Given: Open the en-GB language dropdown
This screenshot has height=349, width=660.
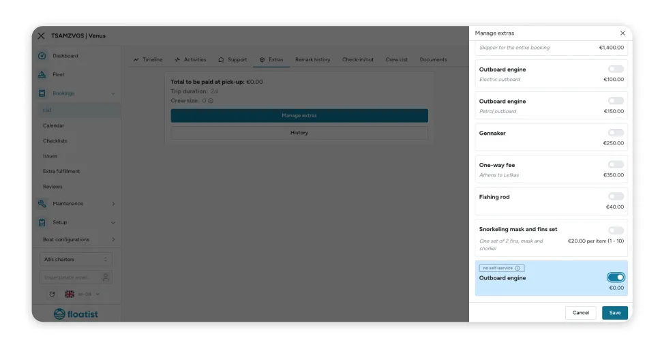Looking at the screenshot, I should (82, 294).
